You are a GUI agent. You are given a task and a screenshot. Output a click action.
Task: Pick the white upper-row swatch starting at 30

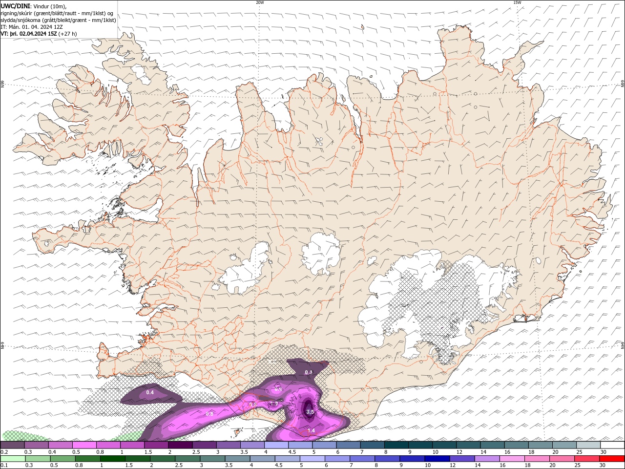(612, 445)
